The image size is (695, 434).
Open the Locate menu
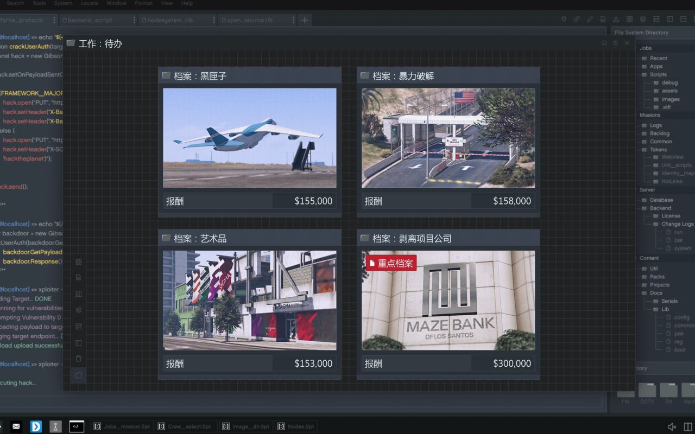coord(90,3)
